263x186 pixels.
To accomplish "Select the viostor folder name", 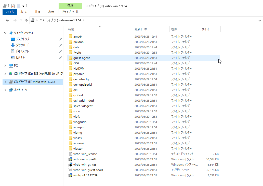I will [78, 149].
